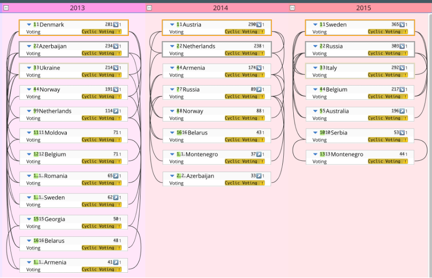Collapse the 2014 Norway card via its triangle
The height and width of the screenshot is (278, 432).
[x=172, y=111]
